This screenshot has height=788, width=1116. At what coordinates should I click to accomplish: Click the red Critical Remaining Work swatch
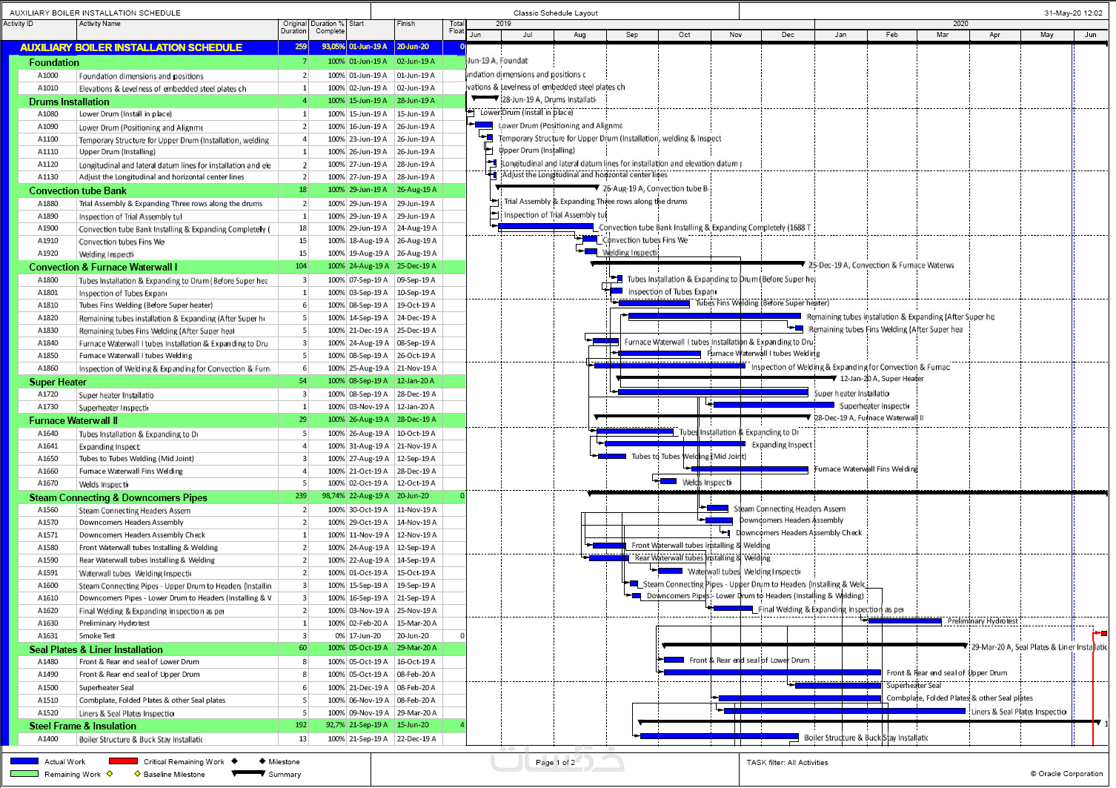[123, 761]
